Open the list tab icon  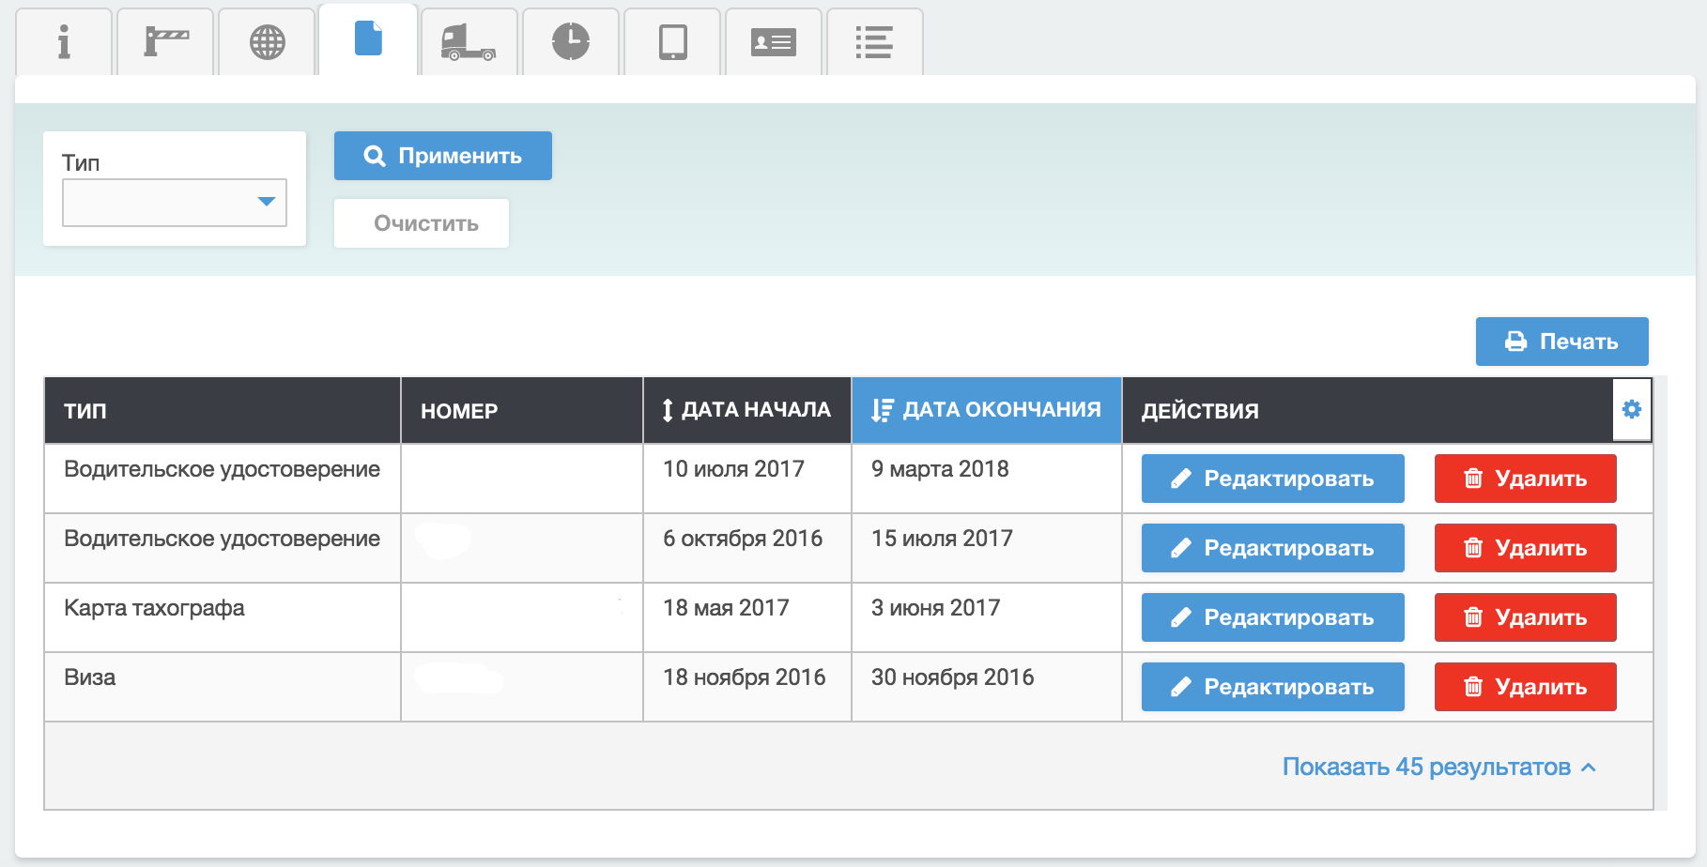tap(874, 42)
